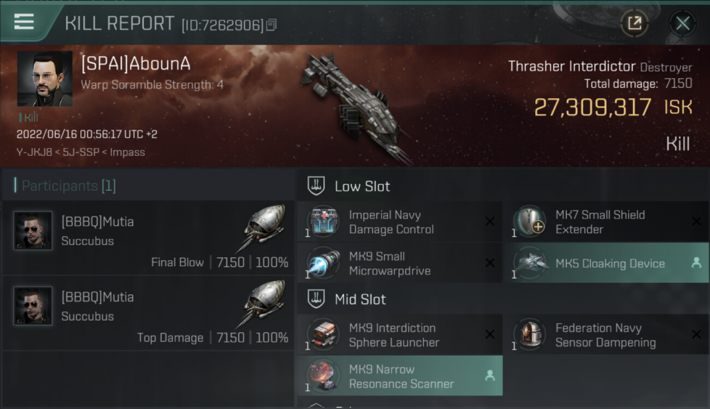This screenshot has height=409, width=710.
Task: Collapse the Low Slot section
Action: (x=317, y=186)
